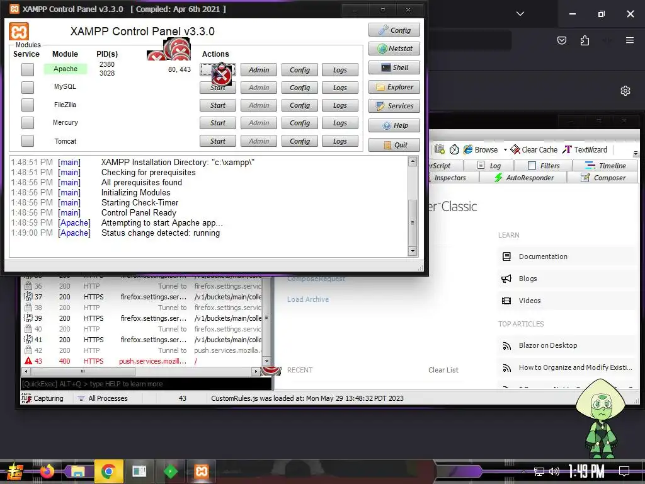The image size is (645, 484).
Task: Open MySQL Config menu
Action: coord(299,88)
